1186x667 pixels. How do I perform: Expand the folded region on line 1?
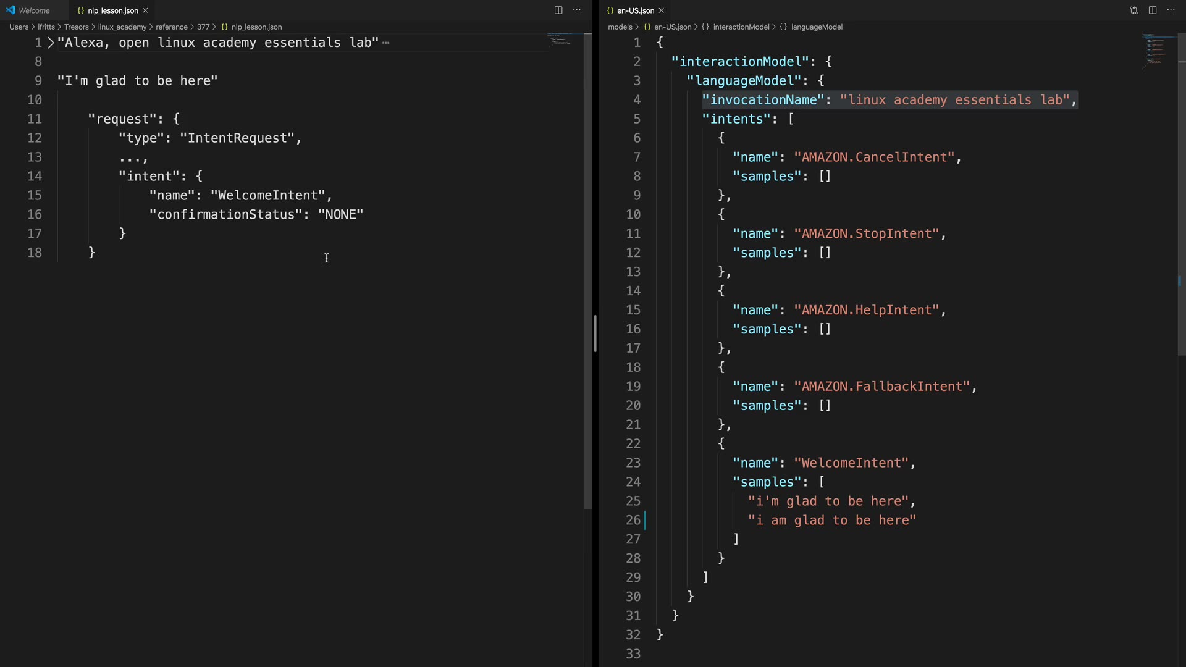point(51,43)
